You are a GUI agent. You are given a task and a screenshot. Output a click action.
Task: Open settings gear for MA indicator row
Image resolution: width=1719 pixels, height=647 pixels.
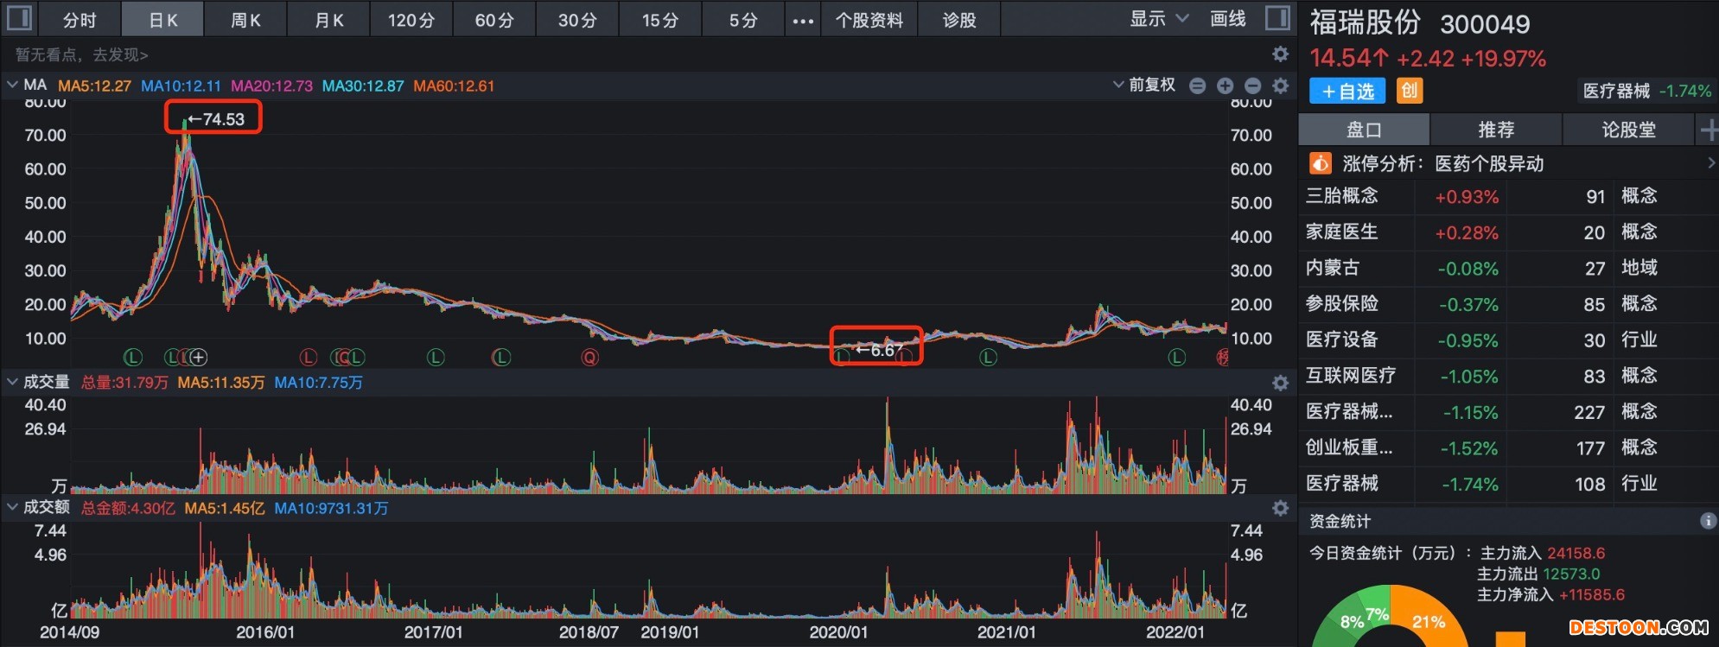[1280, 86]
